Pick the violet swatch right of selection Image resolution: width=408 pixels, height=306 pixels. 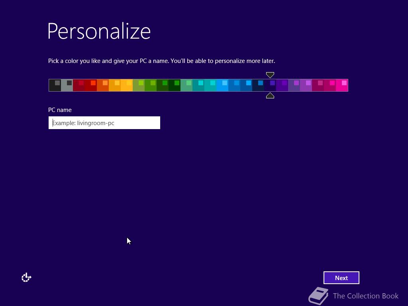click(x=282, y=85)
